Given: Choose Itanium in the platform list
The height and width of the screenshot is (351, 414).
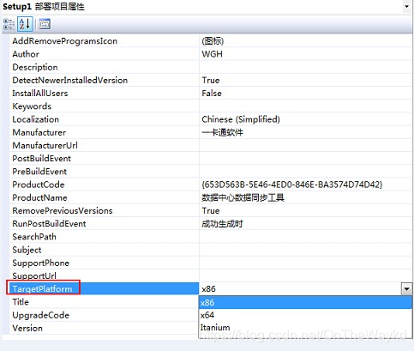Looking at the screenshot, I should click(x=305, y=327).
